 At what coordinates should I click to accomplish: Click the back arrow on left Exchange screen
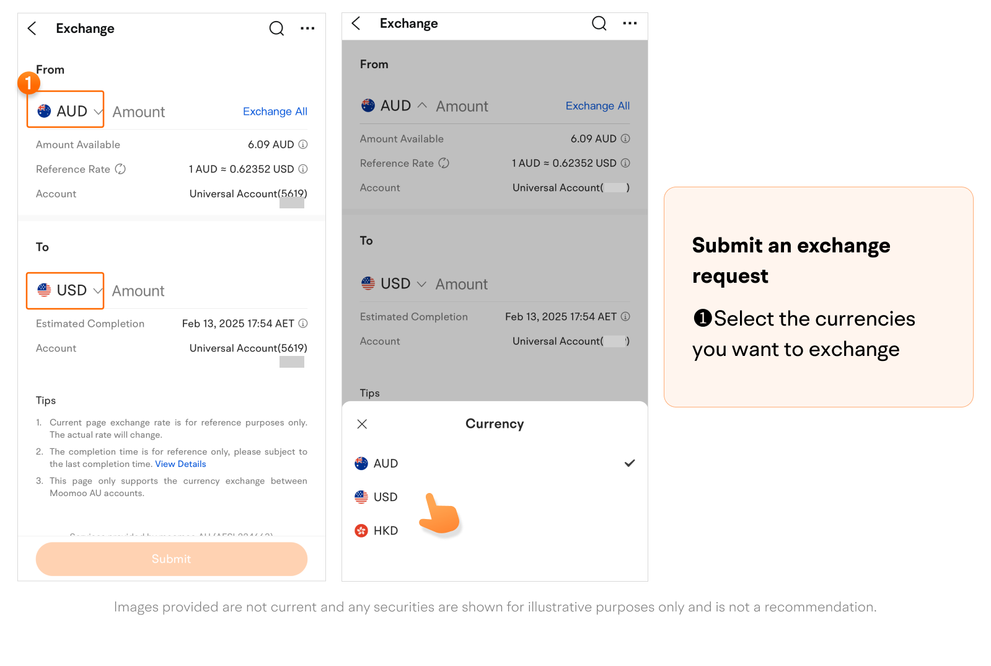(x=32, y=29)
